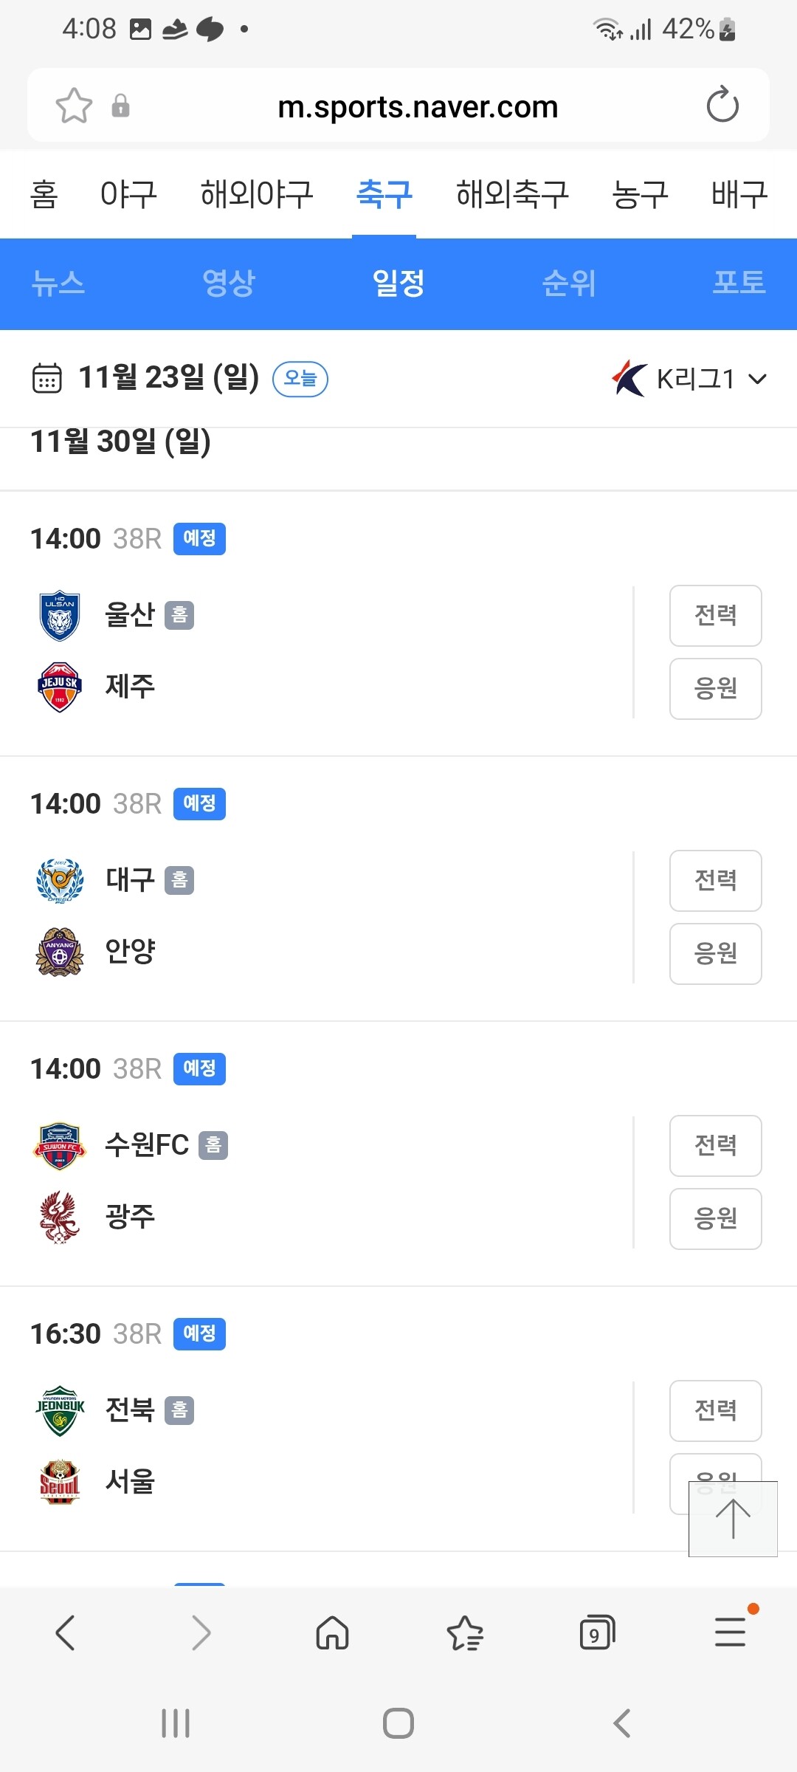Tap 응원 for Daegu vs Anyang match
The width and height of the screenshot is (797, 1772).
point(715,953)
